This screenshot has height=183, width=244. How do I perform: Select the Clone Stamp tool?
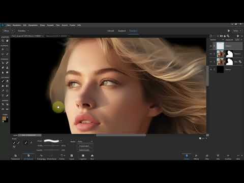pos(7,68)
